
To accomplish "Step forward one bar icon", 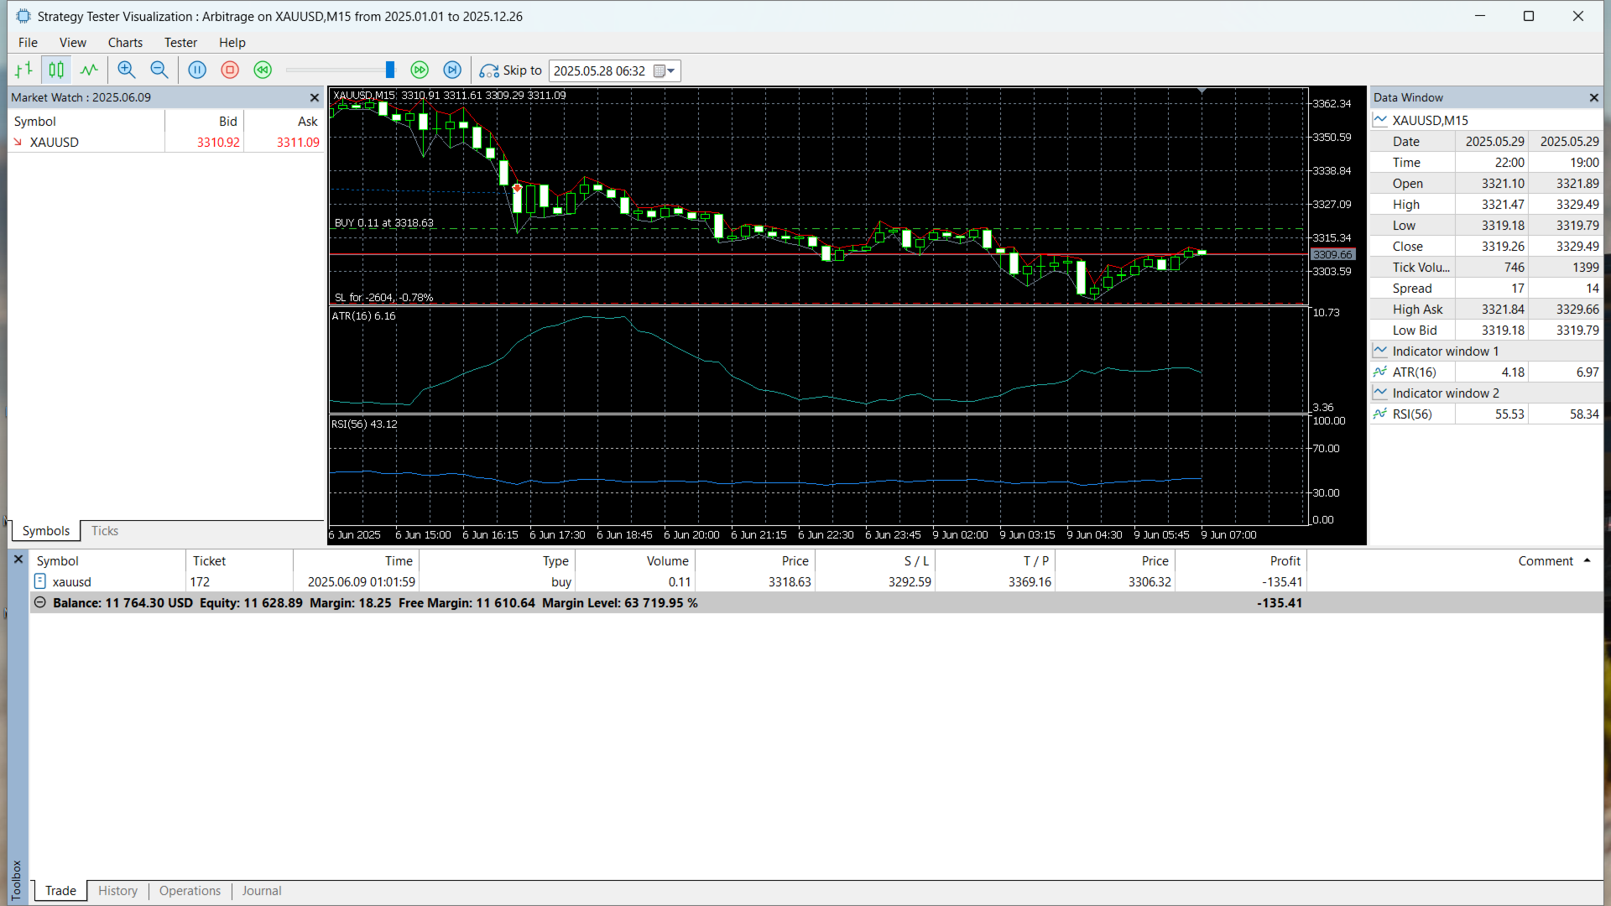I will (452, 70).
